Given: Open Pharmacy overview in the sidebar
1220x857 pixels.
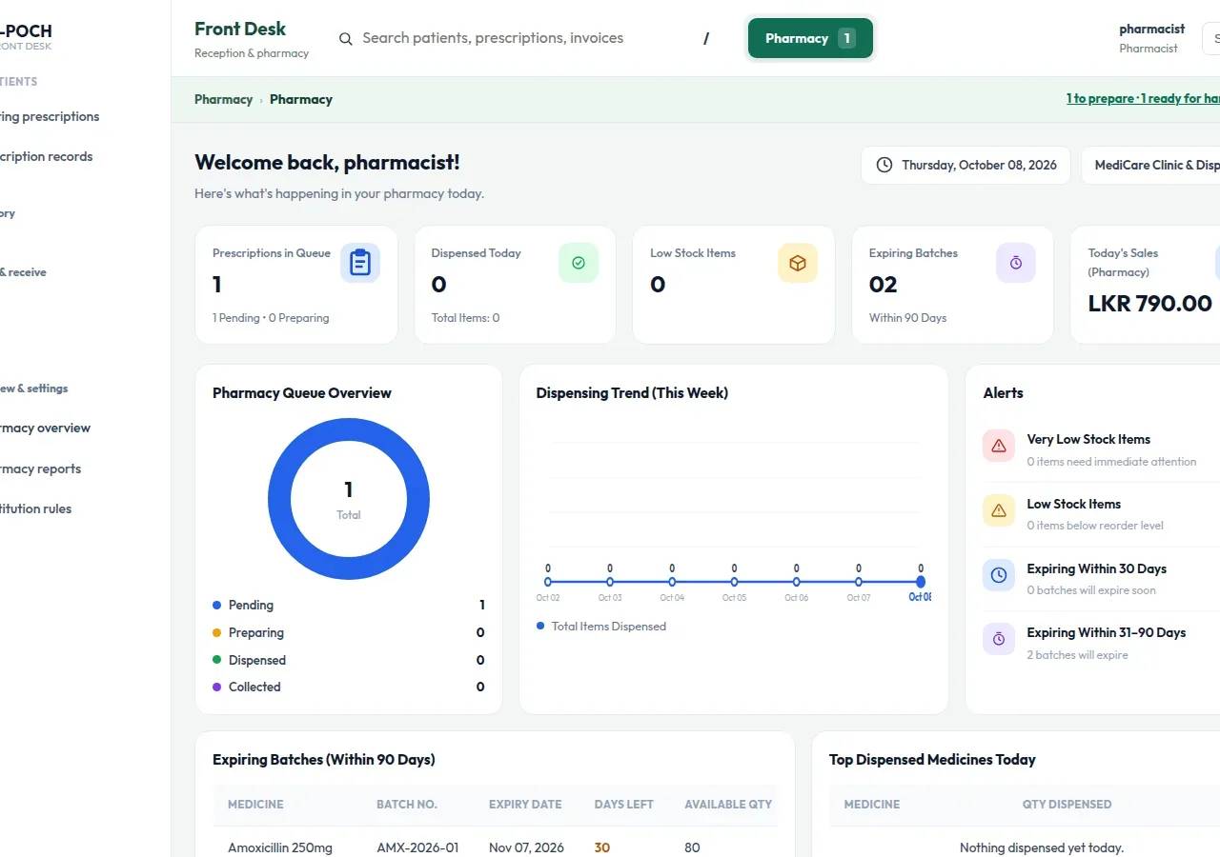Looking at the screenshot, I should coord(46,428).
